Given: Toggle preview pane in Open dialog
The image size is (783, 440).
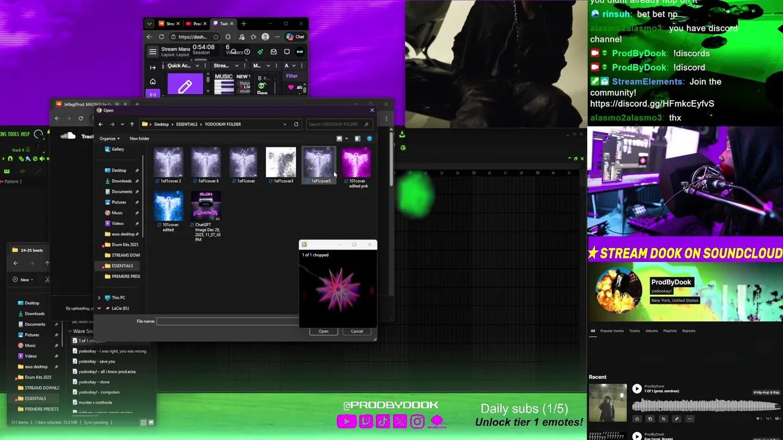Looking at the screenshot, I should click(357, 139).
